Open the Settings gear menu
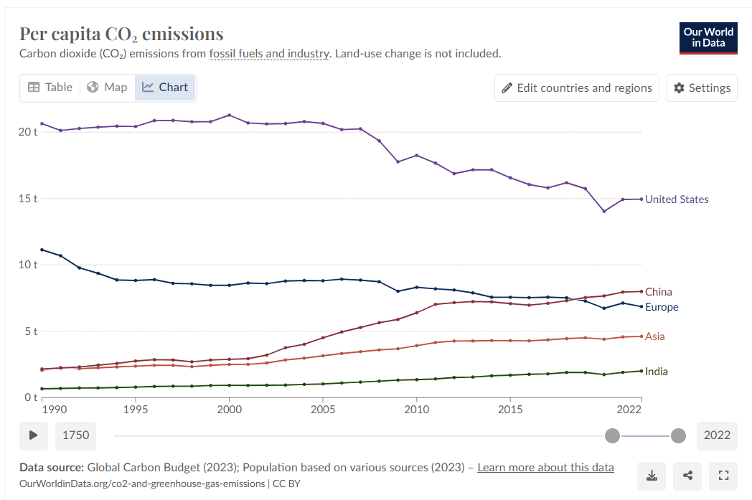Image resolution: width=752 pixels, height=500 pixels. (702, 88)
